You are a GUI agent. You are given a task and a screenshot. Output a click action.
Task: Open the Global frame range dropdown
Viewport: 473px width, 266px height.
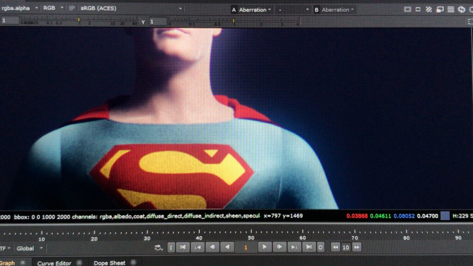30,248
